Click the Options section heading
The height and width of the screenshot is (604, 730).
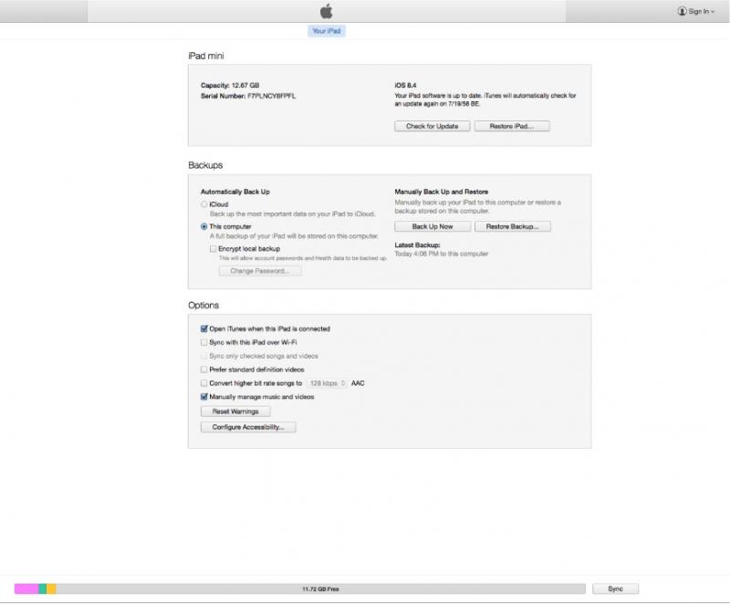click(x=203, y=306)
